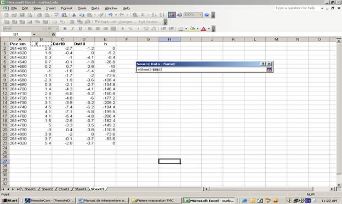
Task: Click the AutoSum sigma icon
Action: point(142,15)
